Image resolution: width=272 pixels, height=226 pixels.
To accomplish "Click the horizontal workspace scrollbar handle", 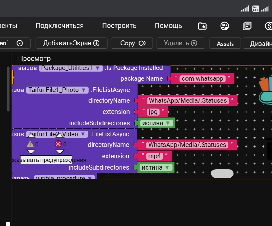I will pos(222,173).
